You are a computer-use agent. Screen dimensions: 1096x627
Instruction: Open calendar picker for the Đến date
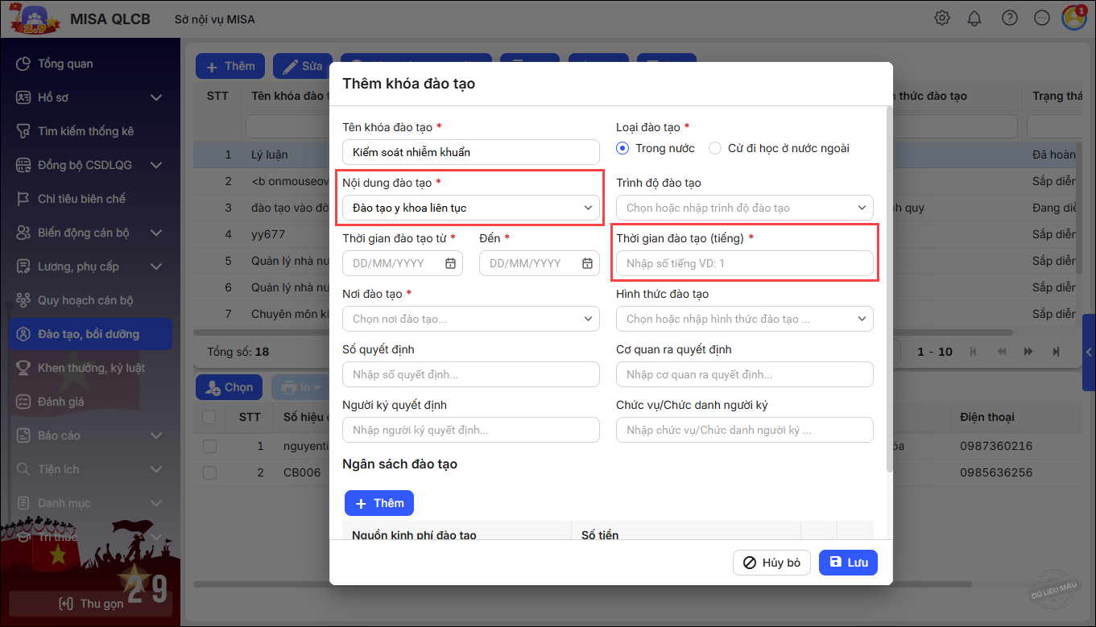tap(587, 263)
